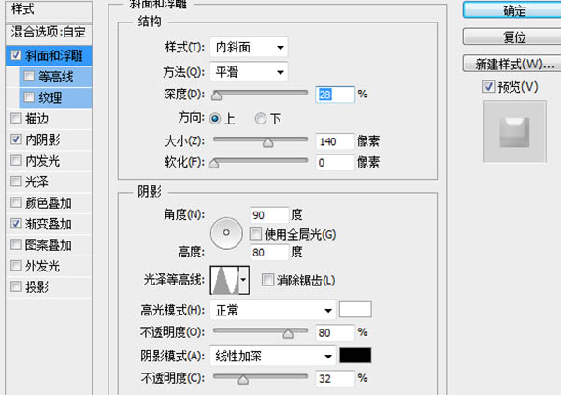Click the shadow 不透明度(C) slider handle
This screenshot has width=561, height=395.
point(243,380)
